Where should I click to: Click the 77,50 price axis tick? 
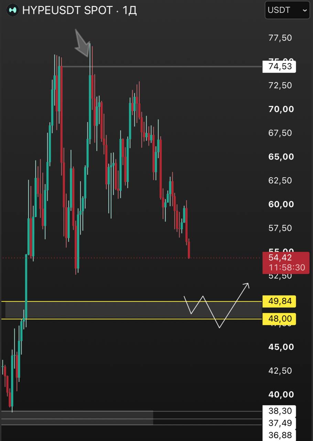280,38
